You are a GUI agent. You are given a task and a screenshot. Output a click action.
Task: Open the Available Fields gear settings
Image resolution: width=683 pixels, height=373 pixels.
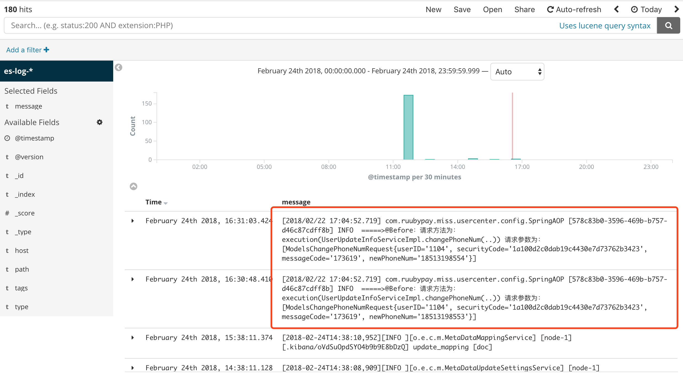tap(100, 122)
